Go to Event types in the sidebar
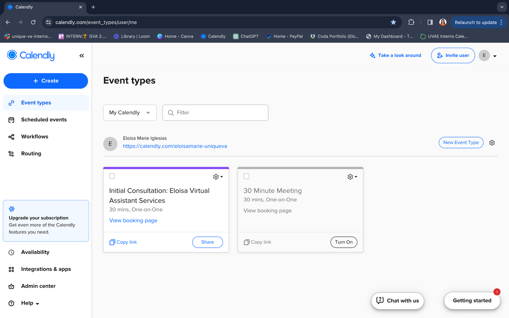This screenshot has height=318, width=509. coord(46,103)
